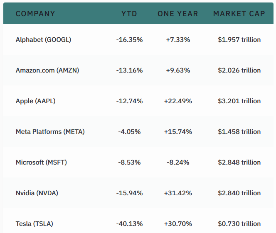Click Microsoft's $2.848 trillion market cap
Screen dimensions: 276x233
239,163
